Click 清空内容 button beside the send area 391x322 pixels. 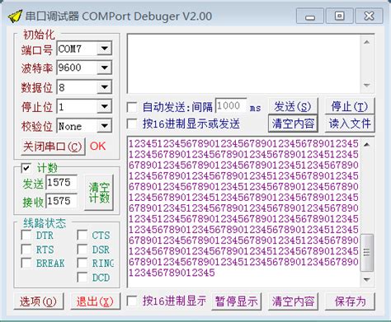click(293, 124)
